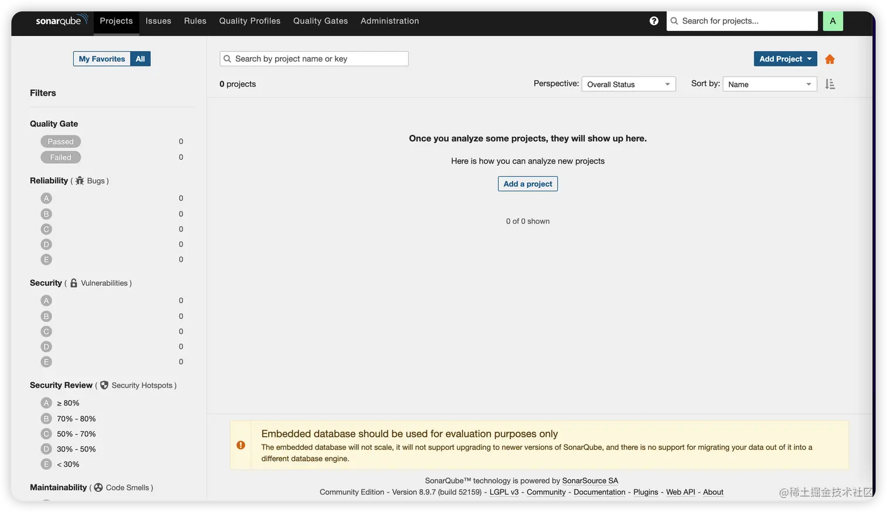Click the project name search field
The height and width of the screenshot is (512, 887).
(x=314, y=58)
